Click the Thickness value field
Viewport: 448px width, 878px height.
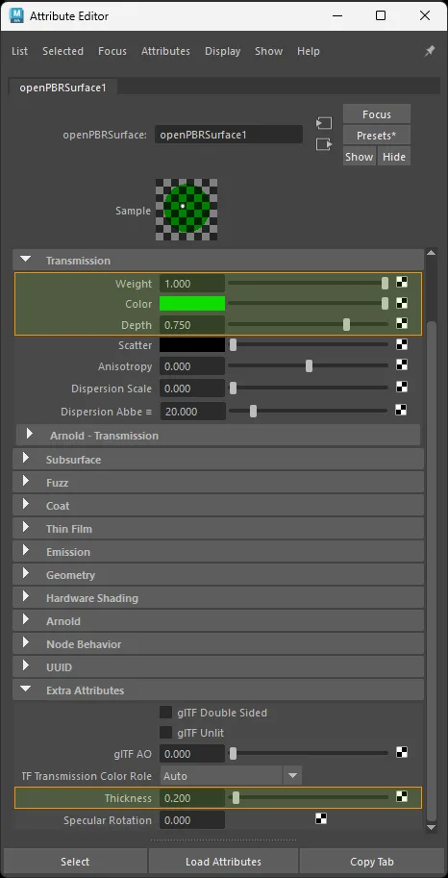click(192, 798)
